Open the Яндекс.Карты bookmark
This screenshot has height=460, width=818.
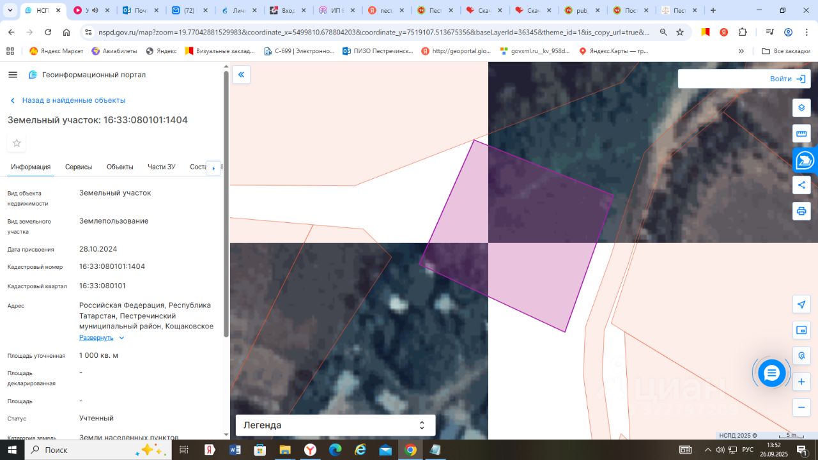[613, 51]
